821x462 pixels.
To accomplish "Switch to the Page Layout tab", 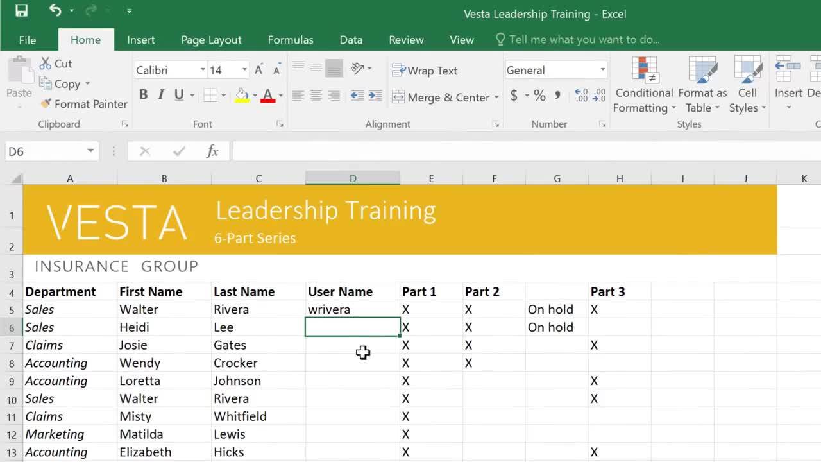I will pos(211,40).
